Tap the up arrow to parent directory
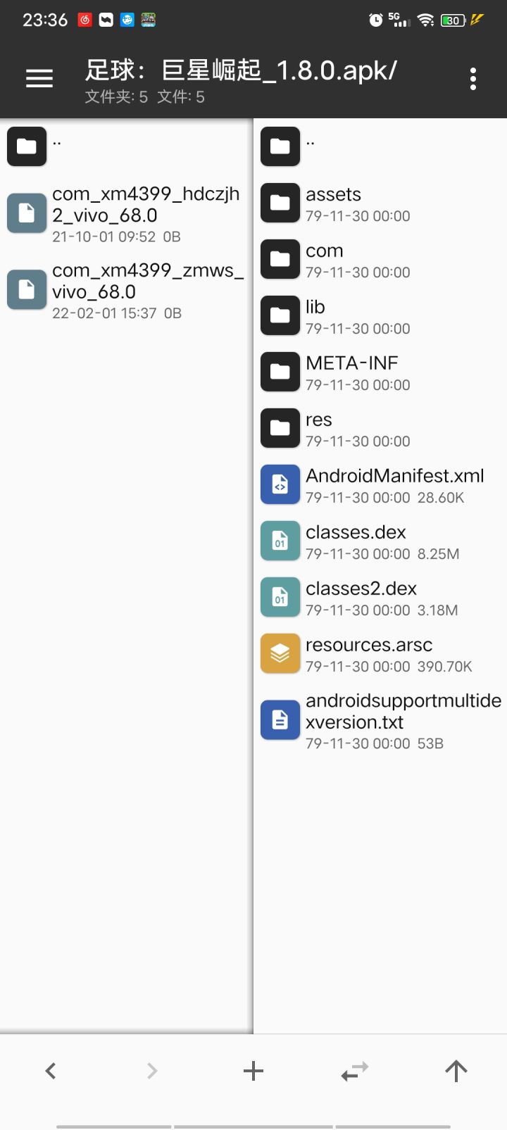Viewport: 507px width, 1130px height. coord(456,1071)
